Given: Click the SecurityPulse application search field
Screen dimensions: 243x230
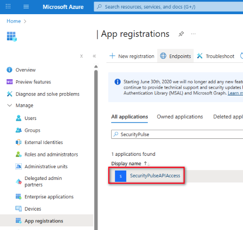Looking at the screenshot, I should point(177,134).
